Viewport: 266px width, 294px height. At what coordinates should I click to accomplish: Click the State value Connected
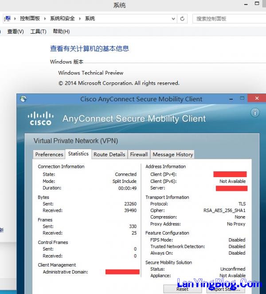click(126, 174)
